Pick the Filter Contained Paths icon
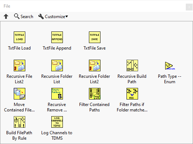Image resolution: width=193 pixels, height=144 pixels. [95, 94]
